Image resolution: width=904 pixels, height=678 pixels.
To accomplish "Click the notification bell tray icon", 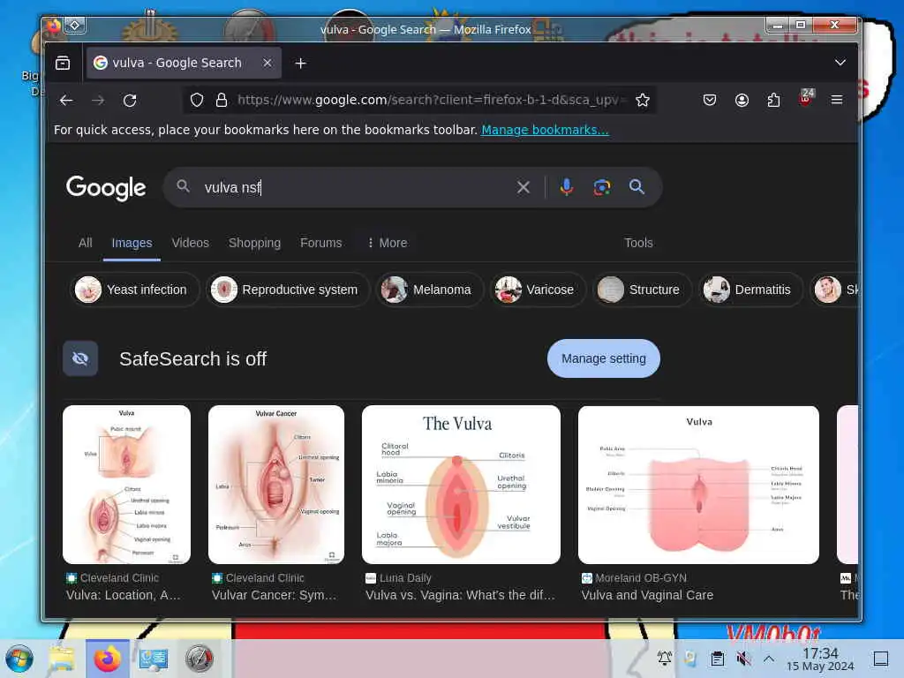I will pyautogui.click(x=665, y=659).
